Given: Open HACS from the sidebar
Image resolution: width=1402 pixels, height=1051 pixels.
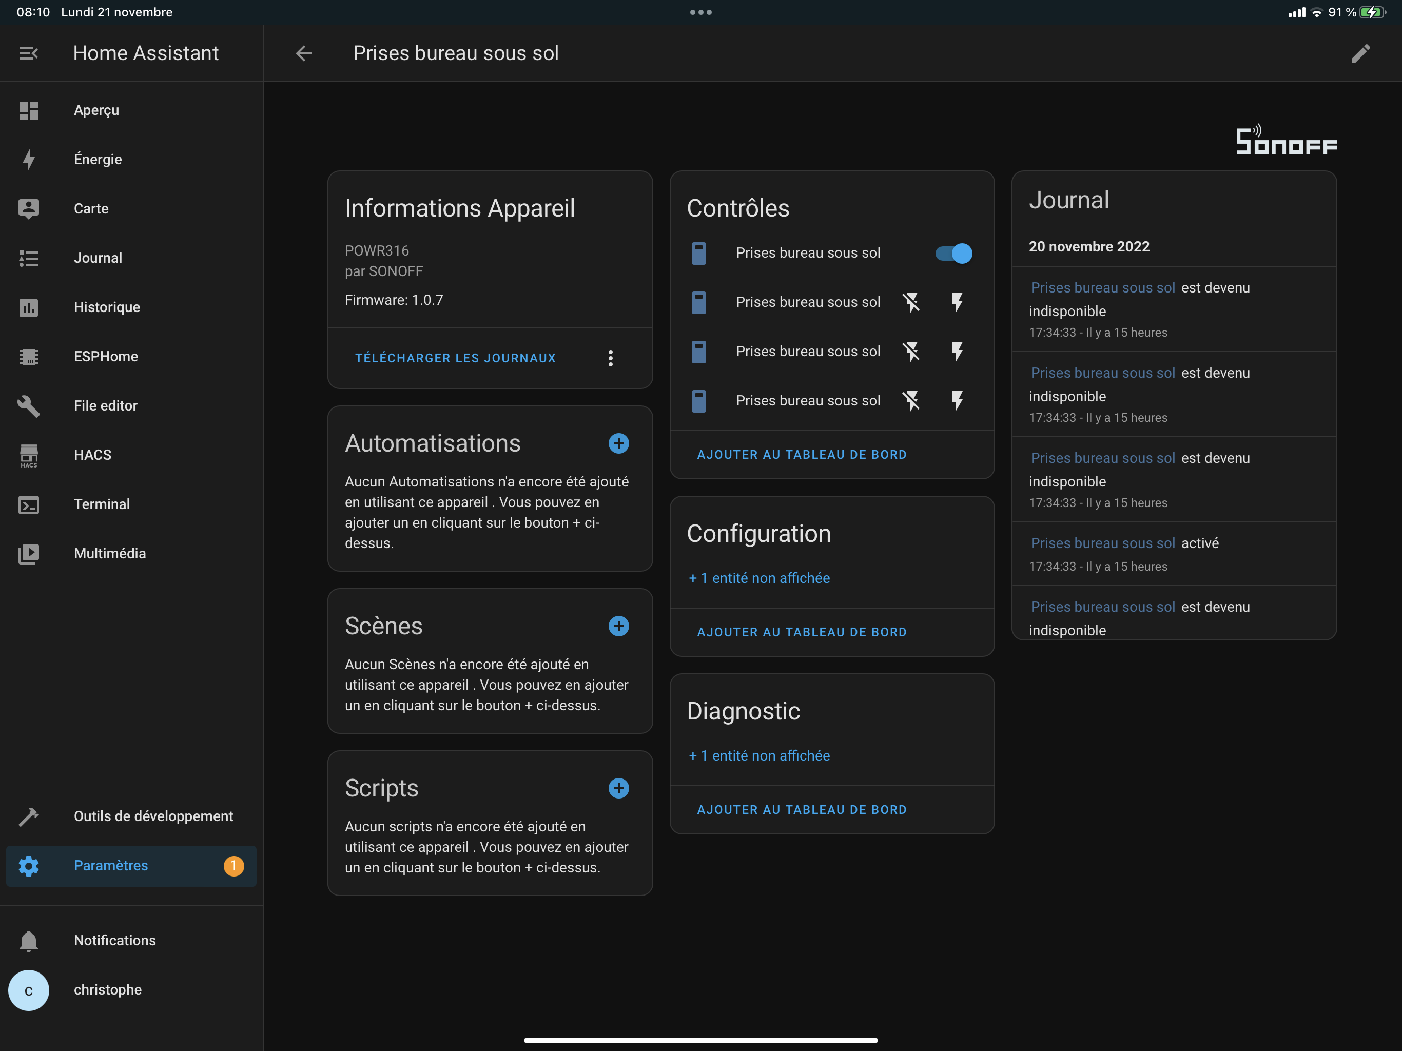Looking at the screenshot, I should tap(92, 455).
